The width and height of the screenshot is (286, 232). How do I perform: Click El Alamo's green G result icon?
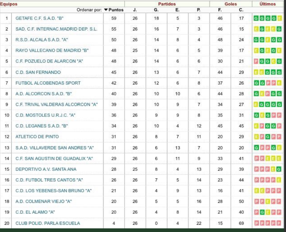click(262, 212)
